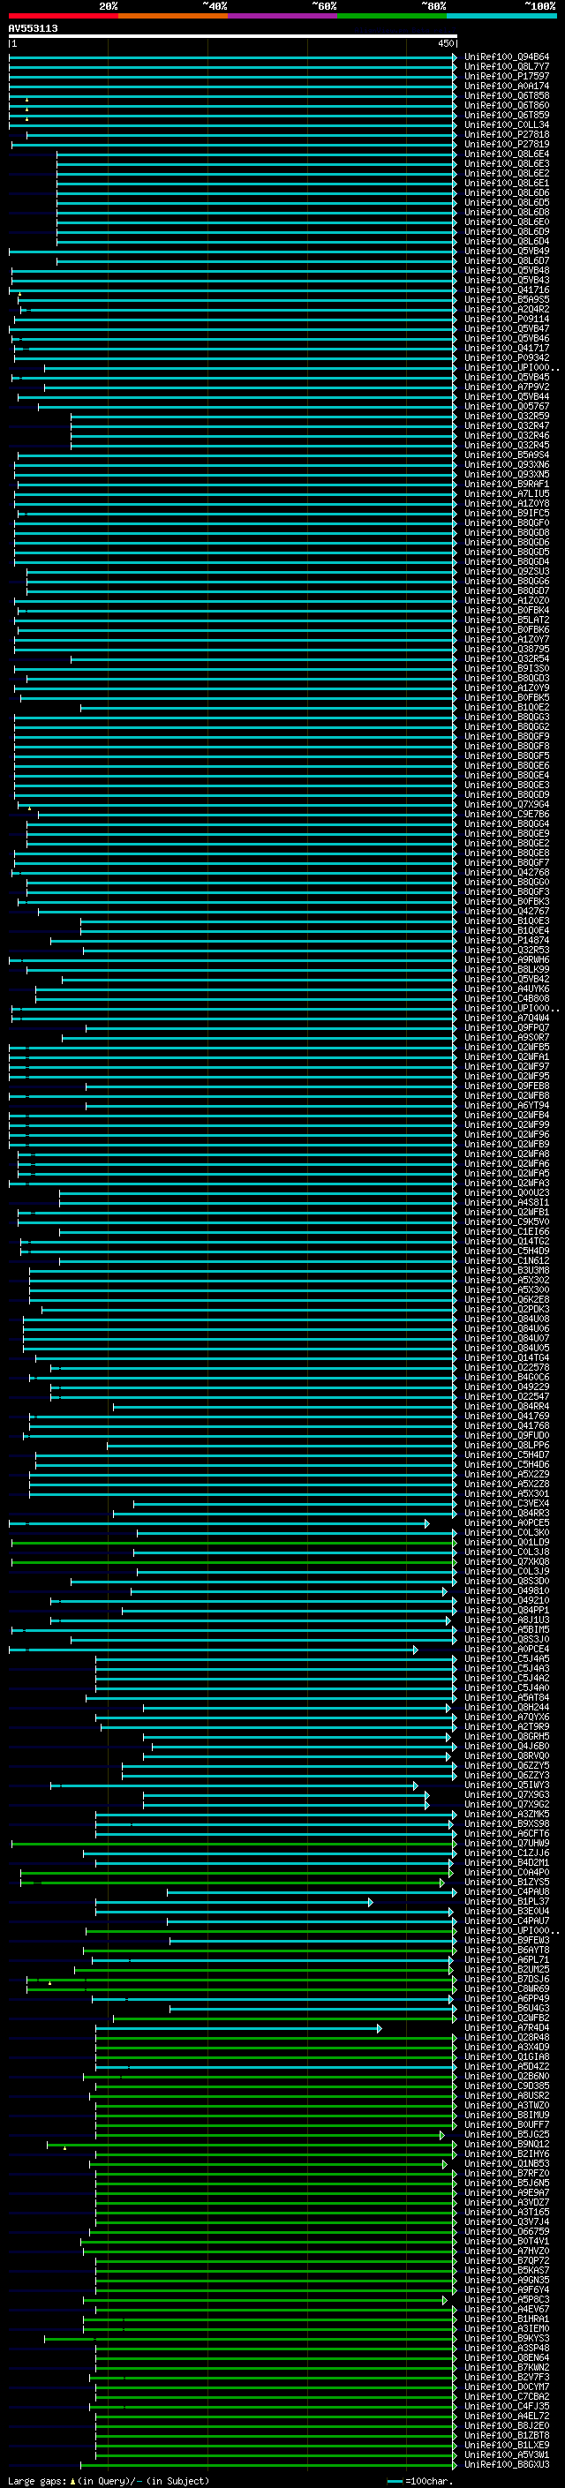
Task: Select hit label UniRef100_Q8L6D6
Action: tap(506, 193)
